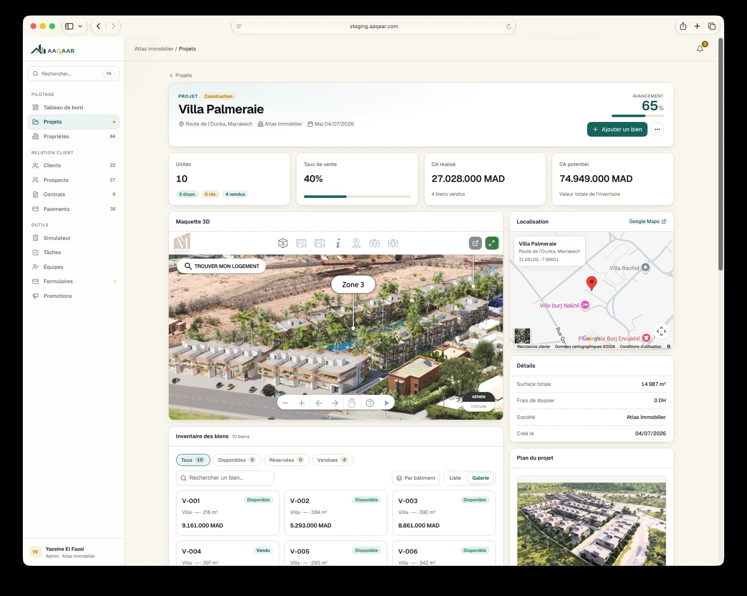Click the sidebar Rechercher search field
The width and height of the screenshot is (747, 596).
click(x=73, y=73)
